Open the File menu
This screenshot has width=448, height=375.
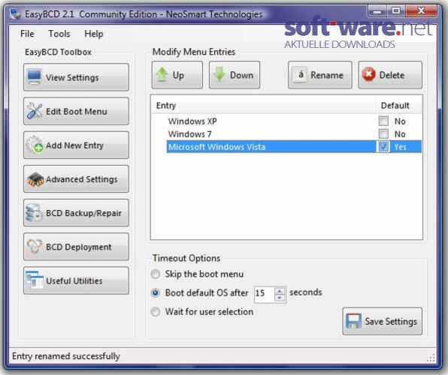click(x=27, y=34)
